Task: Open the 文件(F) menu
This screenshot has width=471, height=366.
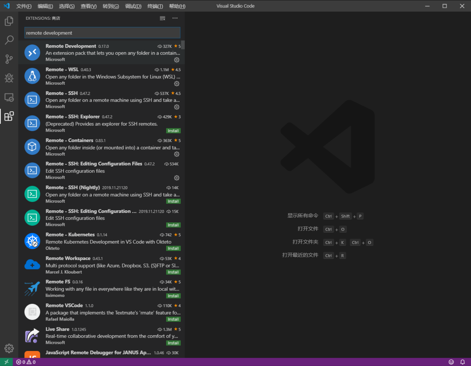Action: point(24,6)
